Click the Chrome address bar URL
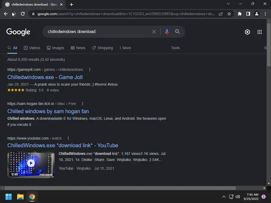Viewport: 271px width, 203px height. [x=126, y=14]
